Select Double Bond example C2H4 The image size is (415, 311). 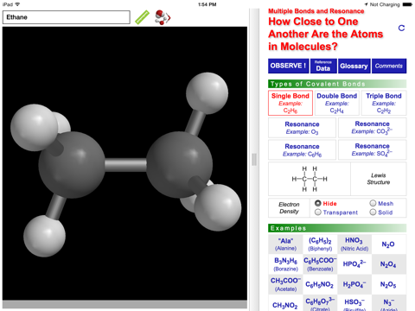(x=337, y=103)
